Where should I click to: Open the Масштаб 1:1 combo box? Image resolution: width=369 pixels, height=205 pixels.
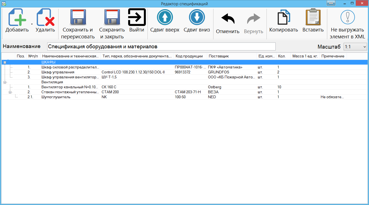(x=355, y=47)
